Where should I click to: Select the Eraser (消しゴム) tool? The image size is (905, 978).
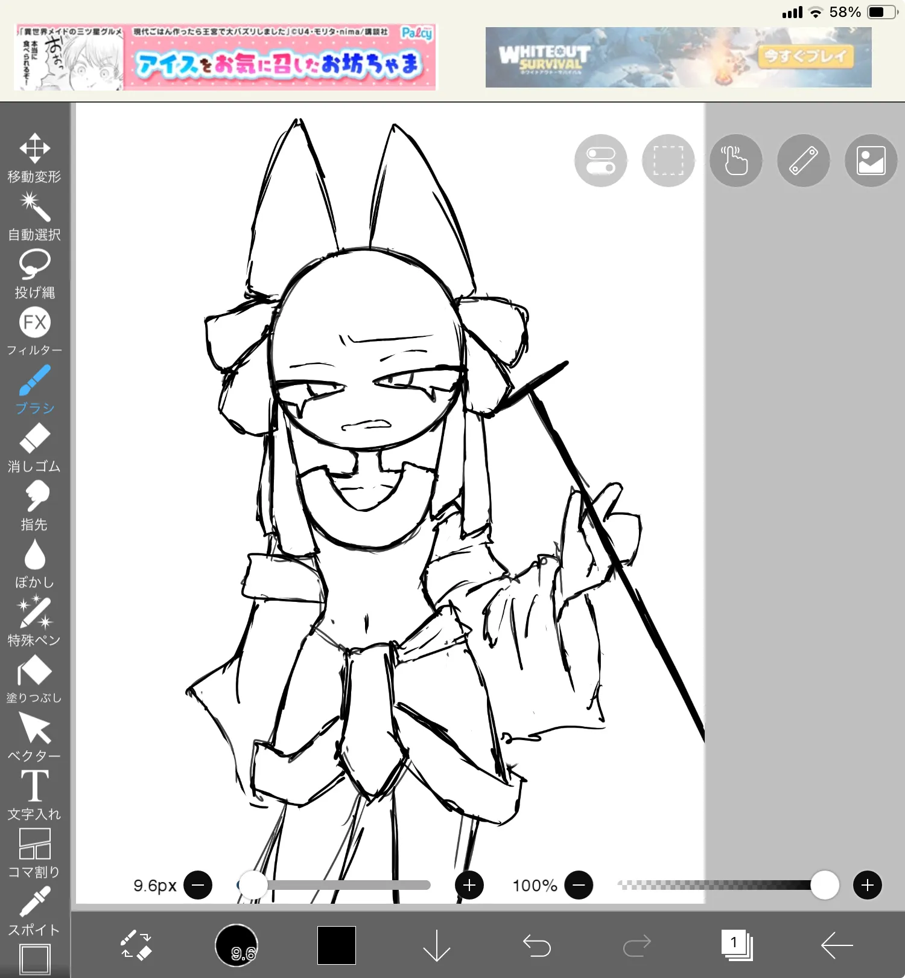[34, 447]
